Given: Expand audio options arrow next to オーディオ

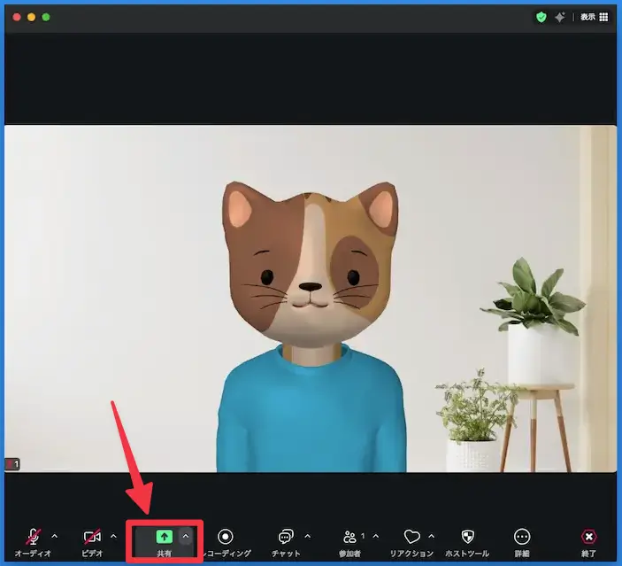Looking at the screenshot, I should pos(55,537).
